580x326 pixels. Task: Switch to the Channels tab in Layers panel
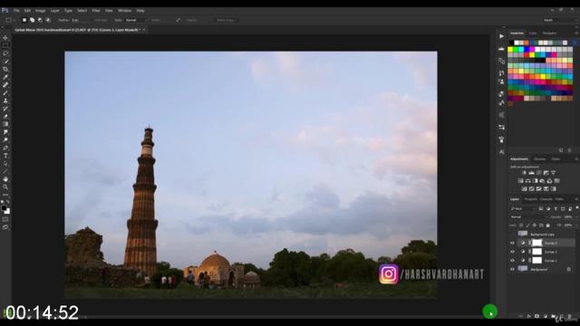546,199
